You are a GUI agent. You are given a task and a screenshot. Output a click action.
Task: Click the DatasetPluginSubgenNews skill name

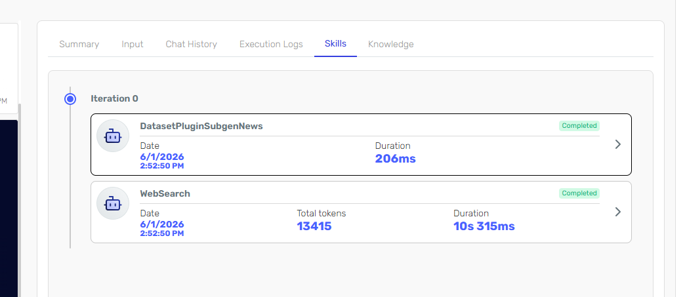(x=201, y=127)
